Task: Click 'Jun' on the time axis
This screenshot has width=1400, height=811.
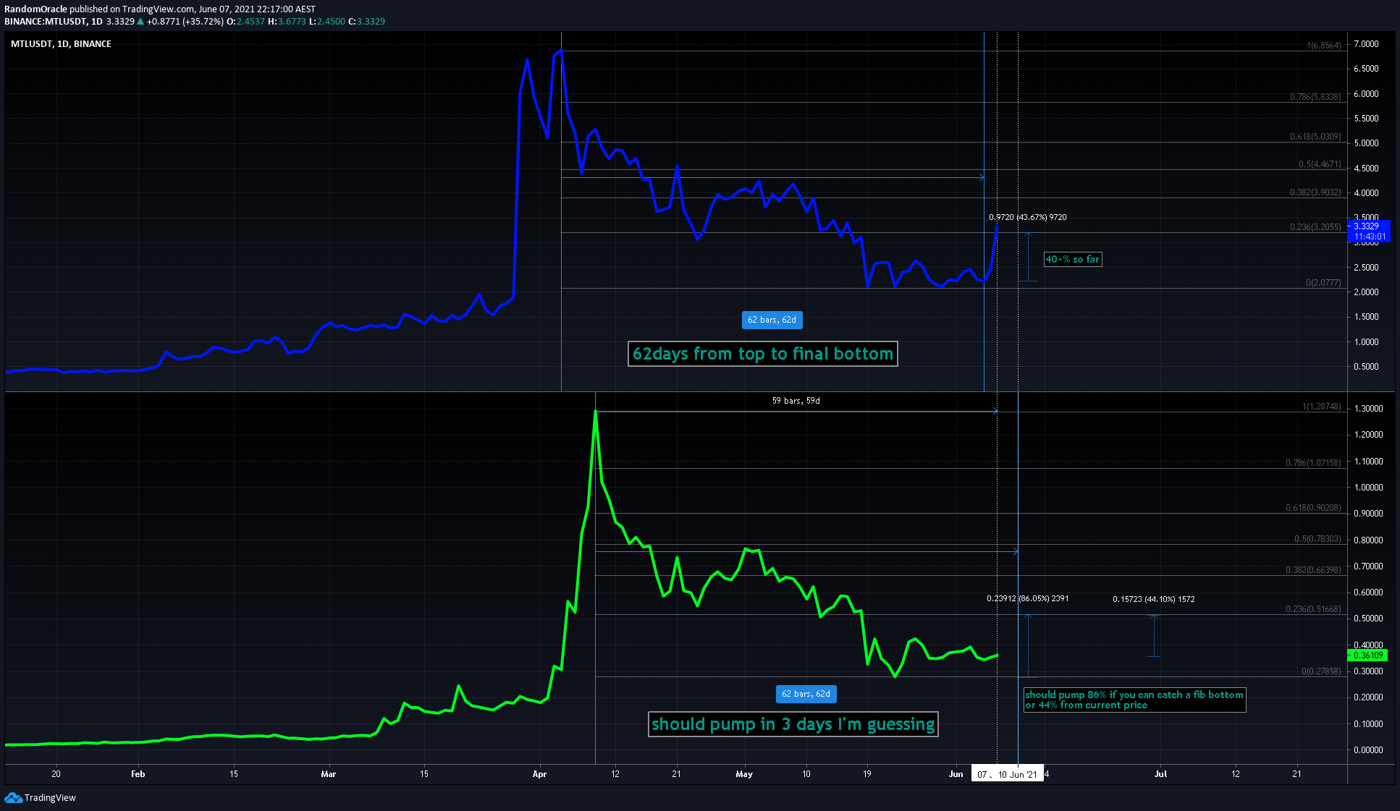Action: 956,774
